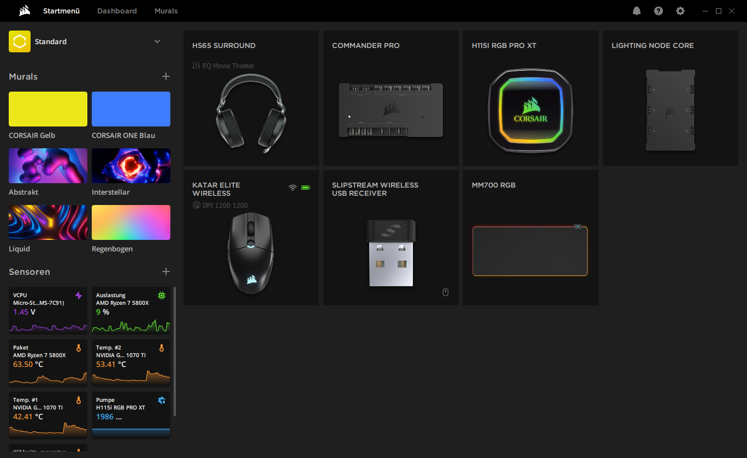Click the Auslastung 9 % reading
This screenshot has width=747, height=458.
[x=103, y=312]
